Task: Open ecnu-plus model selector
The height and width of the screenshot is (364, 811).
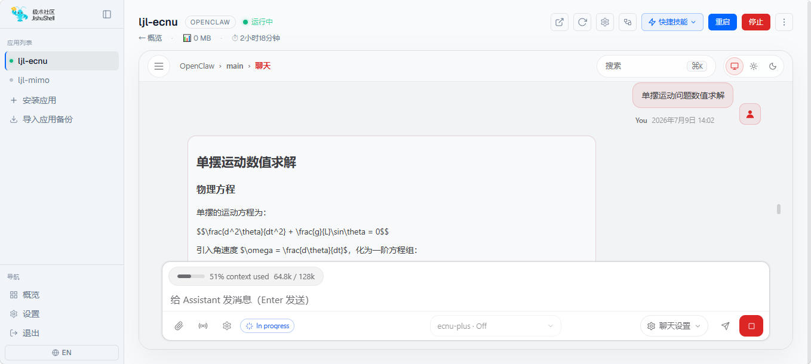Action: point(496,326)
